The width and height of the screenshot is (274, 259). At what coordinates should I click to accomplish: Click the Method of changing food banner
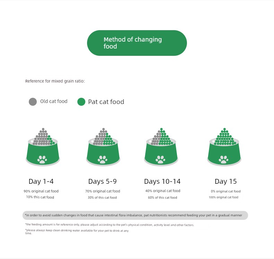(x=137, y=43)
